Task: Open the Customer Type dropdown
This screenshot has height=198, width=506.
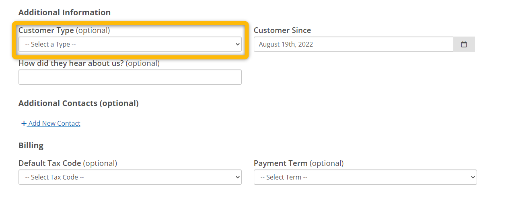Action: pos(130,44)
